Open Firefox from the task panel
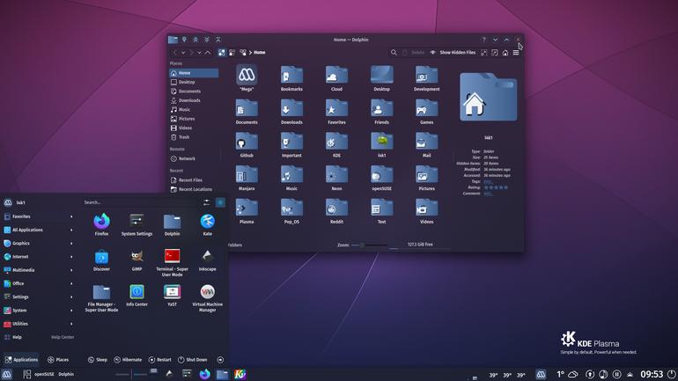678x381 pixels. (x=204, y=374)
